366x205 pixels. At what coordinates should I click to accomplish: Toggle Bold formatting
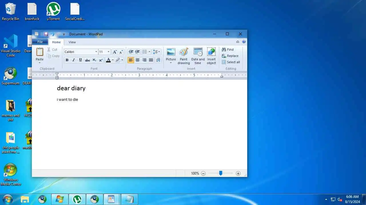pos(67,60)
